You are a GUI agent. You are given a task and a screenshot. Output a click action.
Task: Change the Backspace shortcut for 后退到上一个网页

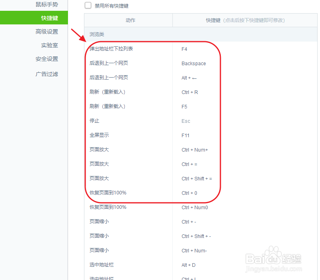pos(194,64)
